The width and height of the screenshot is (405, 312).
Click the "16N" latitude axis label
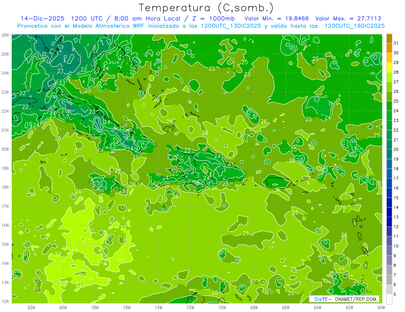pyautogui.click(x=5, y=225)
